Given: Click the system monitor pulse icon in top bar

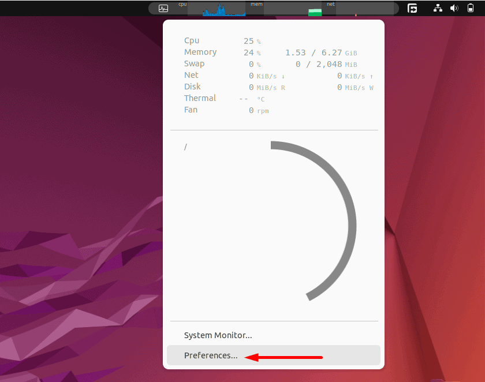Looking at the screenshot, I should tap(163, 8).
